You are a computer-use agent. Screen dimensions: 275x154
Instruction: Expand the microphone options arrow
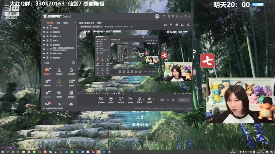144,99
